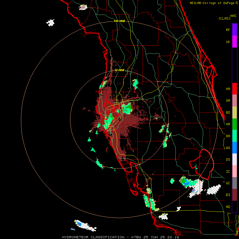Click the "NEXLAB-College of DuPage" title text
This screenshot has height=239, width=239.
point(212,3)
